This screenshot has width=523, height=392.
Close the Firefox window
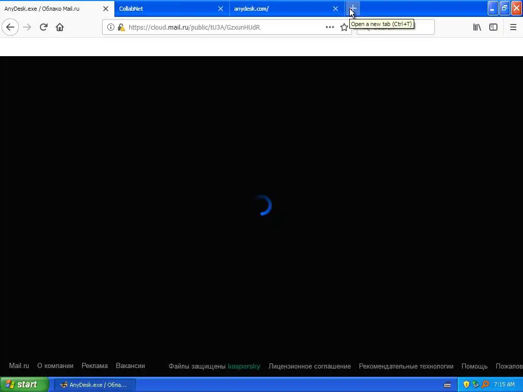(x=517, y=8)
